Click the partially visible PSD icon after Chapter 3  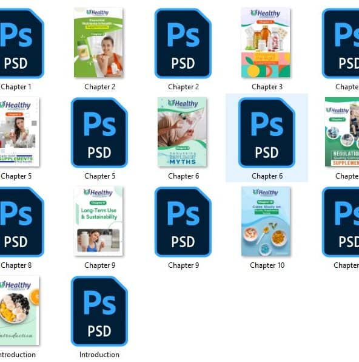pyautogui.click(x=340, y=43)
